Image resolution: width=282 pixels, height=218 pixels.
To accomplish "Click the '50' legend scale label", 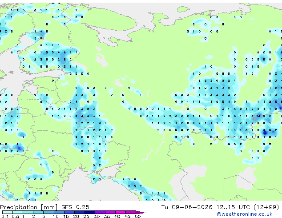I will tap(138, 216).
